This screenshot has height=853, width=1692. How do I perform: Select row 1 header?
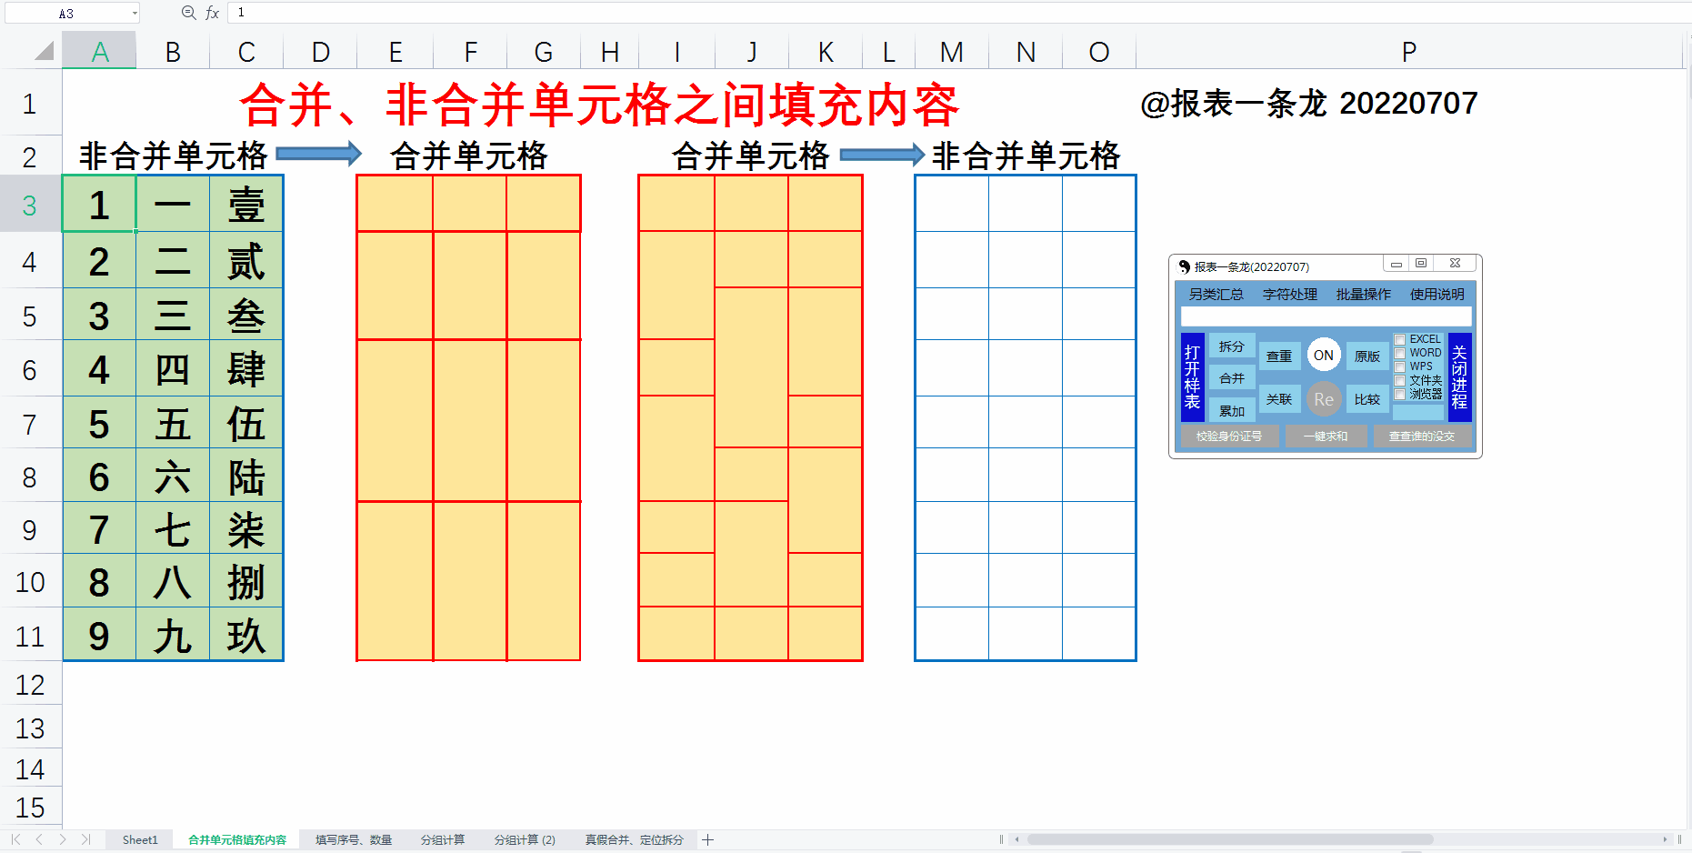[x=30, y=103]
